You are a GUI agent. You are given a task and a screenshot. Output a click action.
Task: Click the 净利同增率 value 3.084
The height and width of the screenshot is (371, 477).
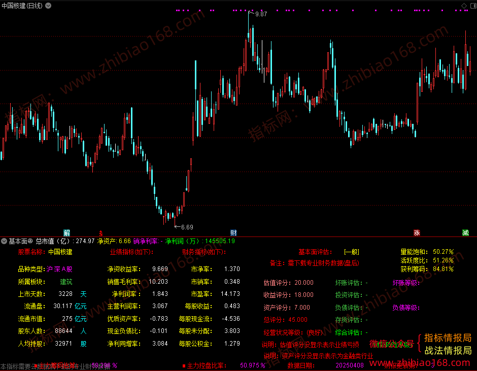point(160,343)
